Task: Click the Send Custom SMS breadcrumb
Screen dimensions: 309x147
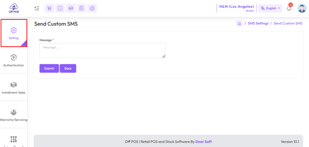Action: click(x=288, y=23)
